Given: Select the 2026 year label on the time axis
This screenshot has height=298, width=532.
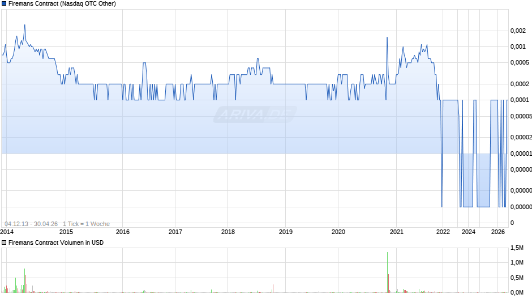Looking at the screenshot, I should coord(498,232).
